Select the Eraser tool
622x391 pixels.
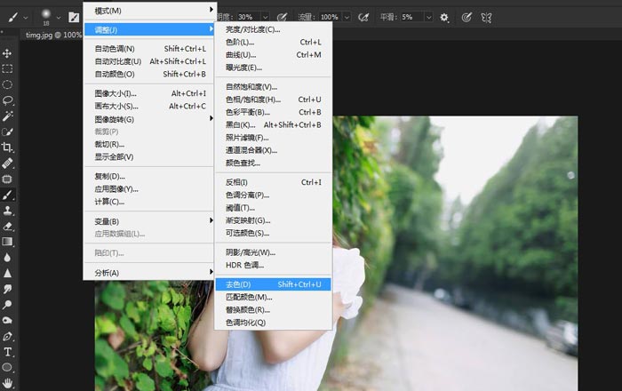coord(7,226)
